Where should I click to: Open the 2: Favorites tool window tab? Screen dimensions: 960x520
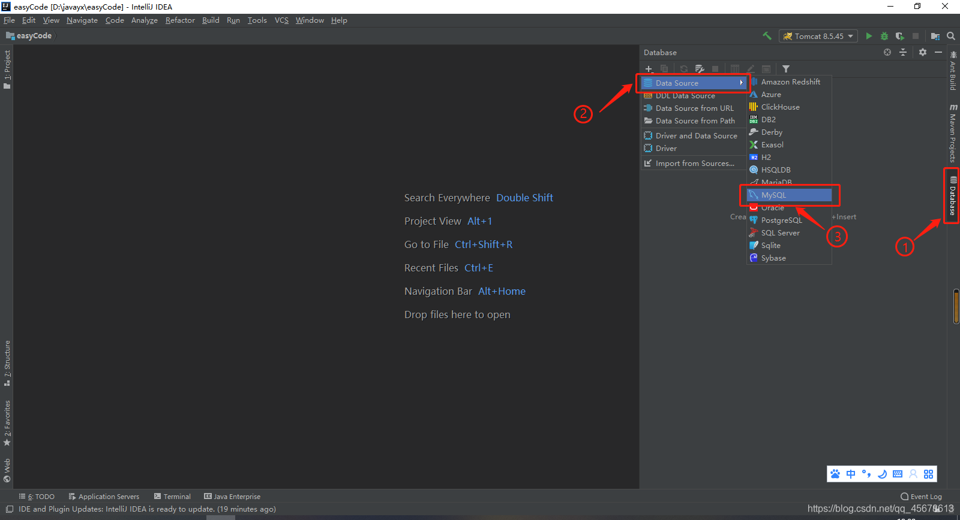[x=7, y=423]
